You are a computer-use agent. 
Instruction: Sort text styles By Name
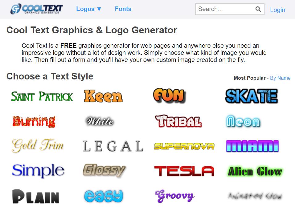pyautogui.click(x=280, y=78)
